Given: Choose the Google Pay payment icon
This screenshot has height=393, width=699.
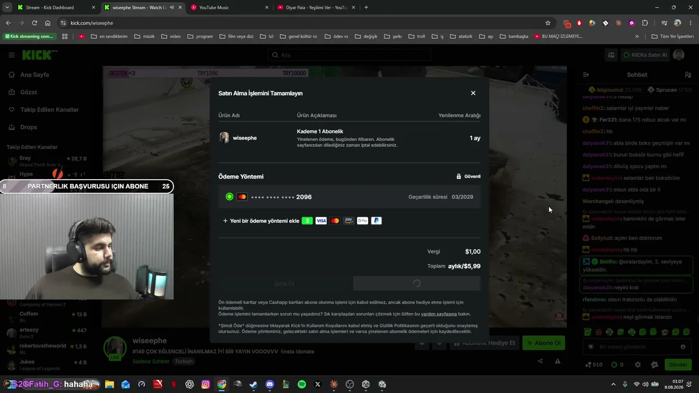Looking at the screenshot, I should 363,221.
